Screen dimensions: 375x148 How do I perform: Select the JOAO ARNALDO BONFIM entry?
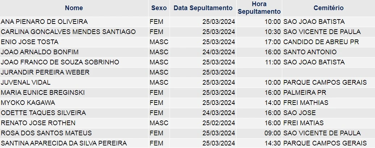point(40,52)
